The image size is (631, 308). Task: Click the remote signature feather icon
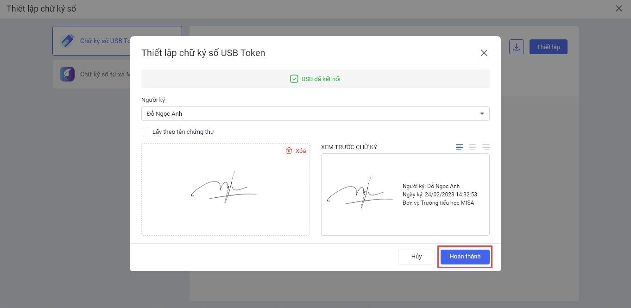click(67, 74)
